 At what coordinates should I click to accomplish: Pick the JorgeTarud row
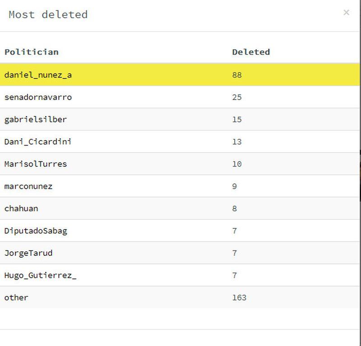pos(180,253)
